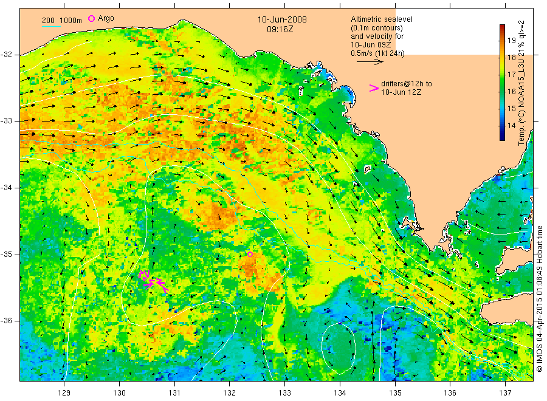Click the temperature color bar
The width and height of the screenshot is (547, 401).
tap(502, 83)
